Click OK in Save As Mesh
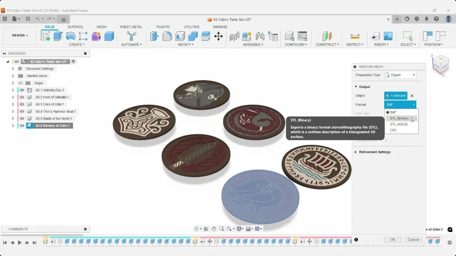The height and width of the screenshot is (256, 456). 393,240
